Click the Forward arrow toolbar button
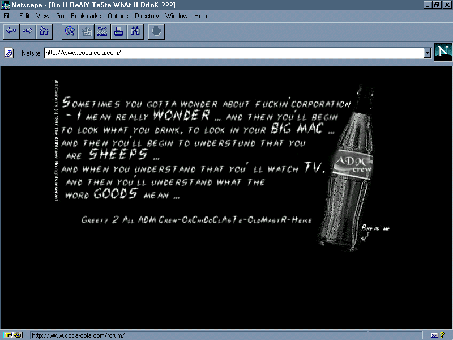 click(27, 31)
